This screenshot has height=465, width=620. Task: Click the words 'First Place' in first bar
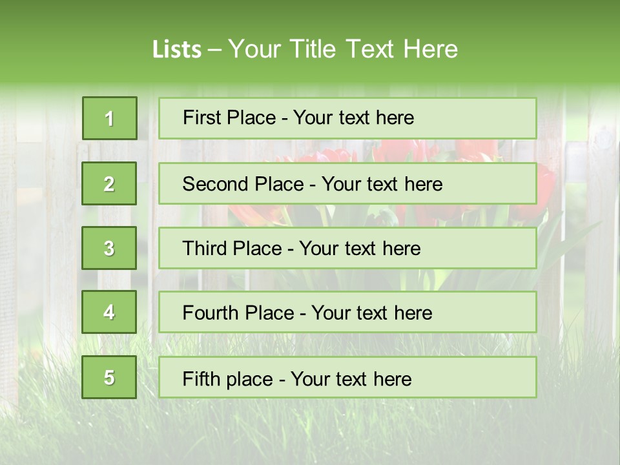229,118
